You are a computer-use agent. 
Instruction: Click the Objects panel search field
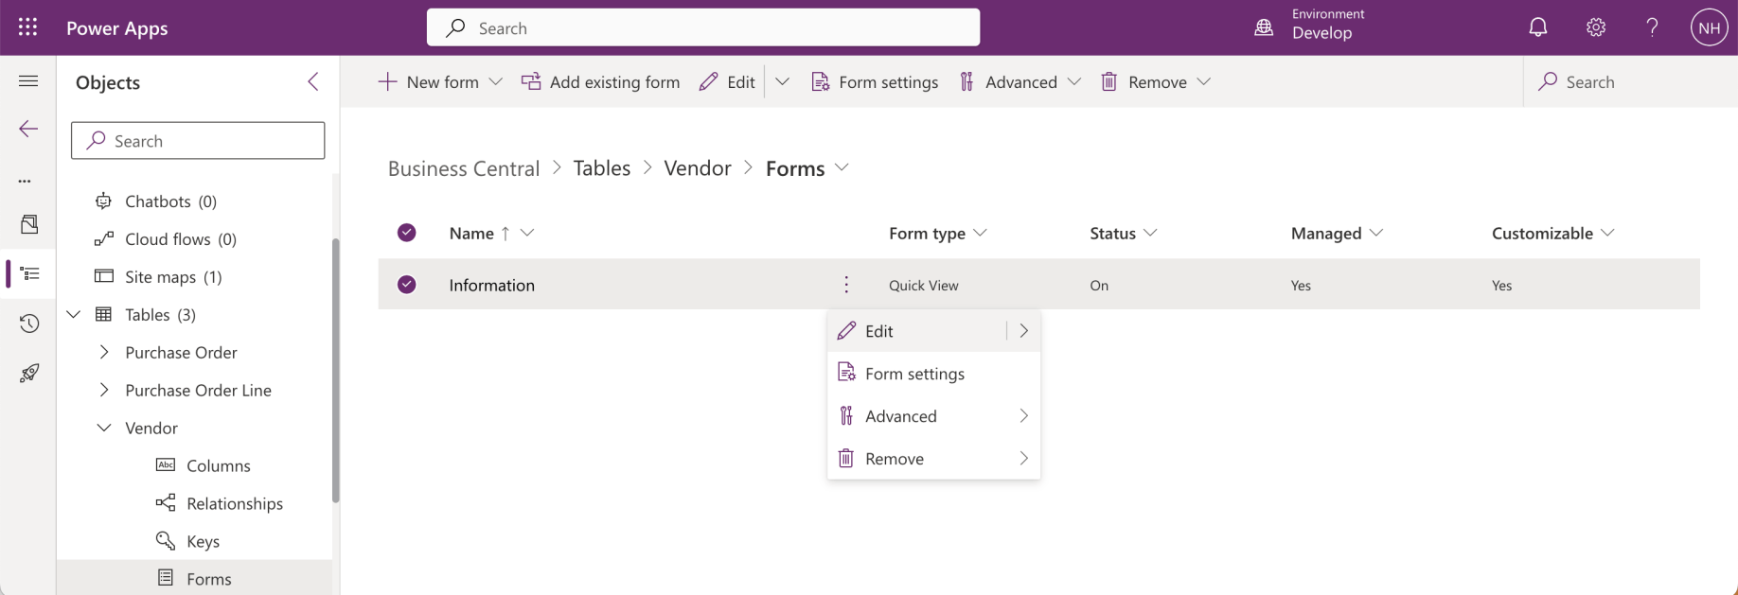point(198,141)
